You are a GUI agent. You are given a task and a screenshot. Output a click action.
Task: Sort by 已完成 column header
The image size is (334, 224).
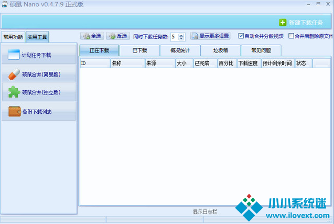point(206,63)
